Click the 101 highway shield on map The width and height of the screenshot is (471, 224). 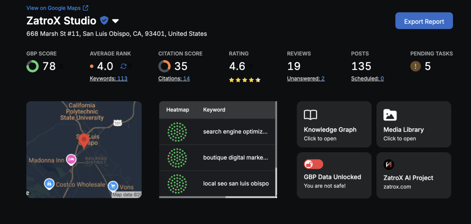pos(117,122)
